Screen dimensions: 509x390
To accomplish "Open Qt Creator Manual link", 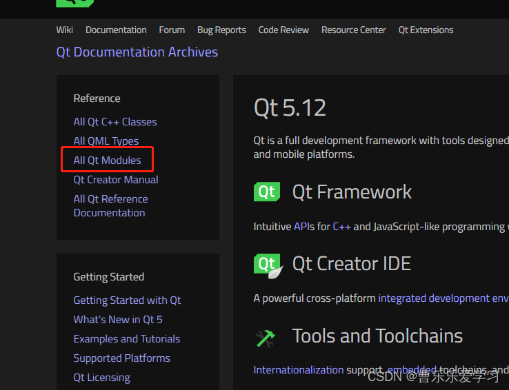I will click(116, 180).
